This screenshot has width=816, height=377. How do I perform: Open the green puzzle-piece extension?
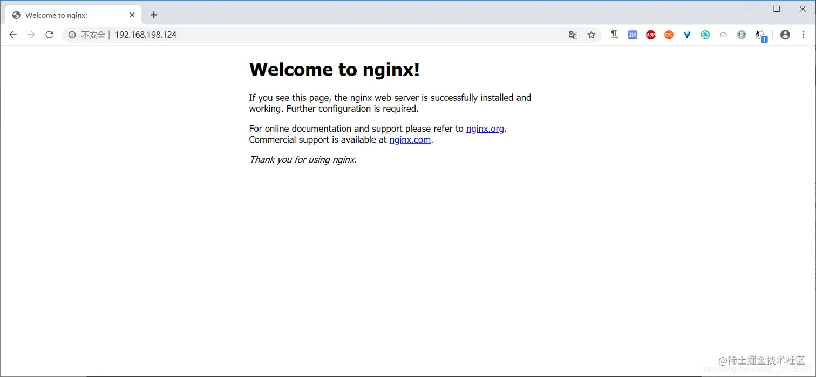[x=705, y=35]
